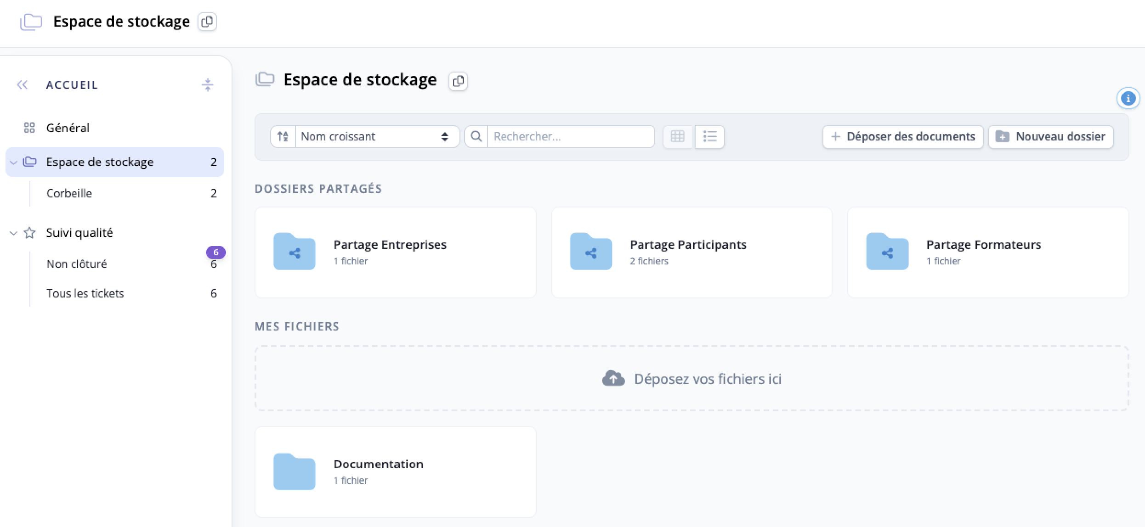1145x527 pixels.
Task: Switch to grid view
Action: click(678, 136)
